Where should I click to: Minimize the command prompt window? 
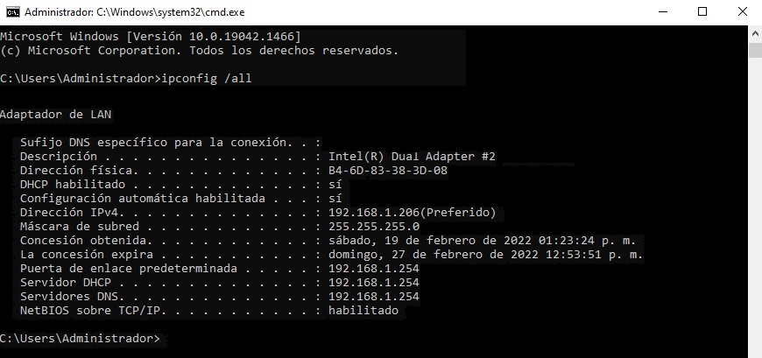pos(662,12)
